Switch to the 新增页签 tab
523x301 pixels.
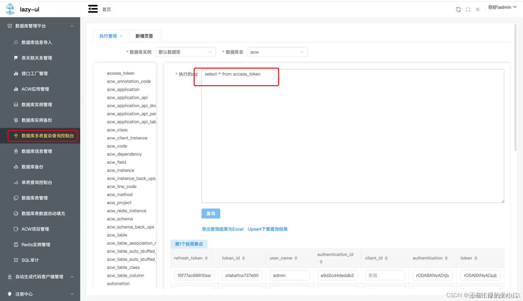pos(144,36)
